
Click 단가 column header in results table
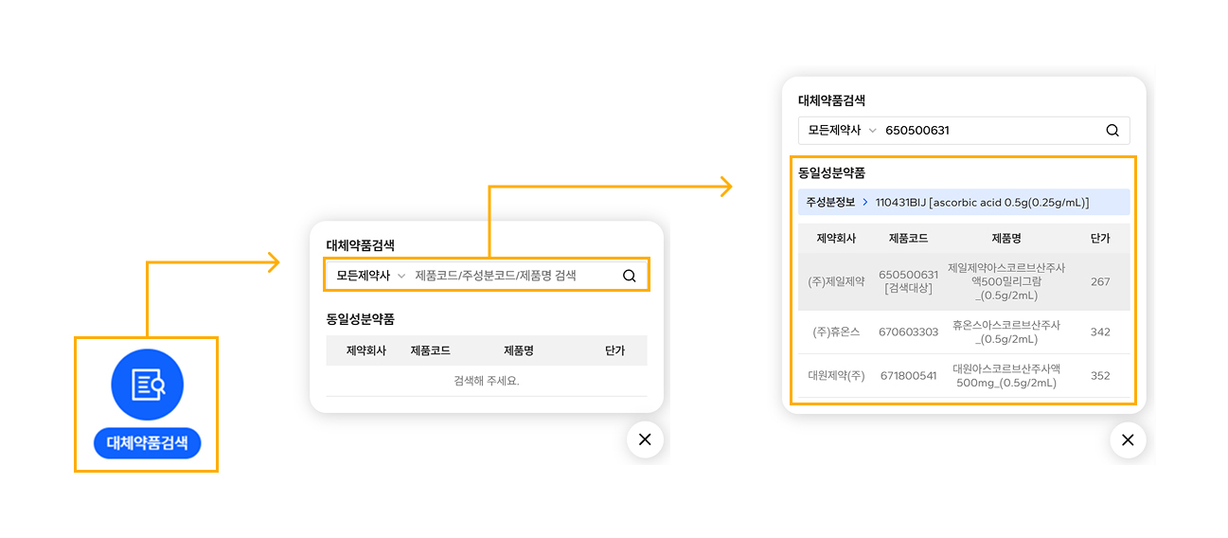click(x=1099, y=239)
